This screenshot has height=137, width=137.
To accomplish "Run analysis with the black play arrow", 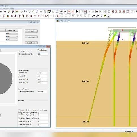I will click(77, 12).
